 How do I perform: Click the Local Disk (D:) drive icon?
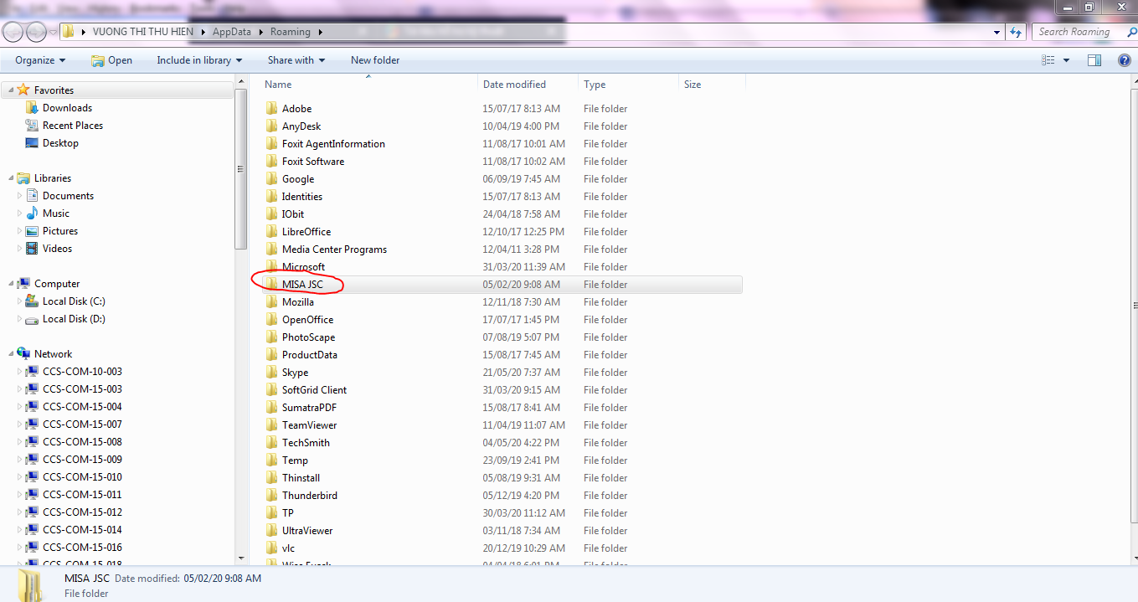pyautogui.click(x=32, y=319)
